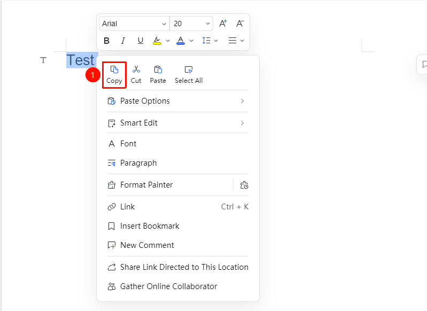Click the Cut scissors icon
The image size is (427, 311).
(x=136, y=69)
